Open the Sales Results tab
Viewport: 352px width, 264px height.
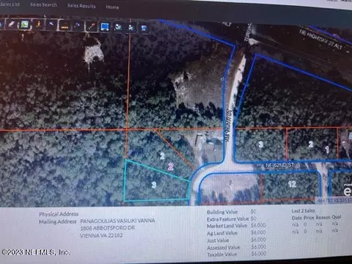81,6
